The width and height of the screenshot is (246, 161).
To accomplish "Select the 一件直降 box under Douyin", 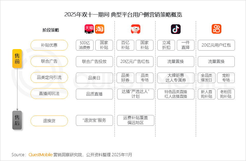I will (186, 45).
